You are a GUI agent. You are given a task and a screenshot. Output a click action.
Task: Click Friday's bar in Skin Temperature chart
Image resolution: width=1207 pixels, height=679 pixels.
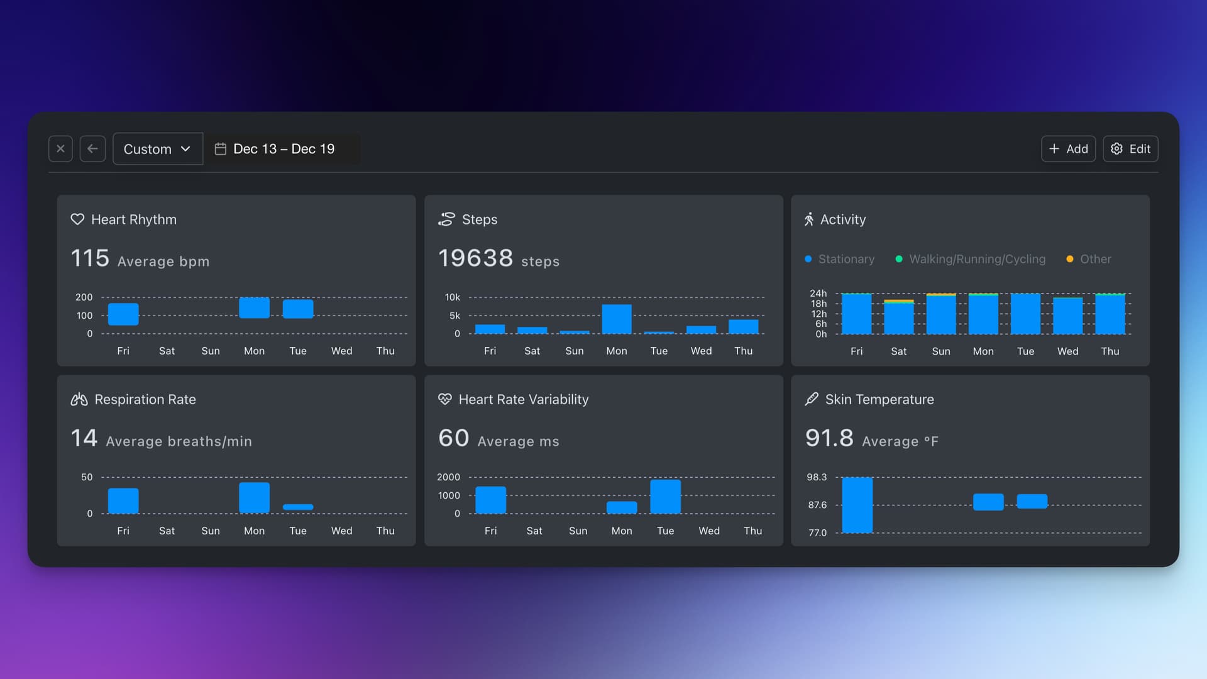(x=857, y=505)
